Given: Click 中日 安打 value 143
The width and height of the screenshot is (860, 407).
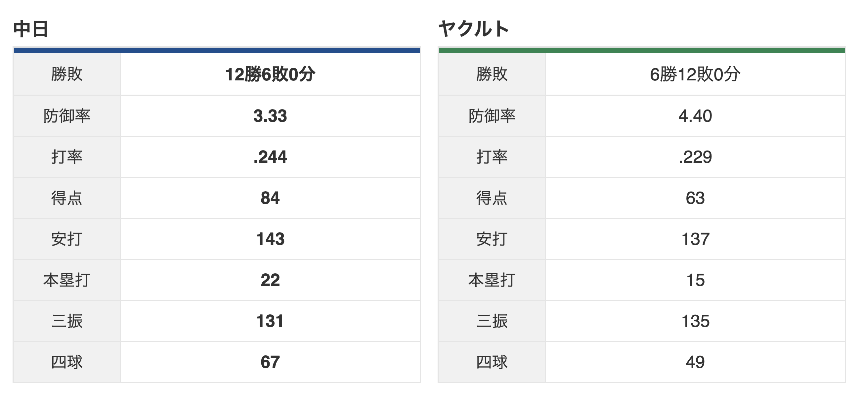Looking at the screenshot, I should coord(270,239).
